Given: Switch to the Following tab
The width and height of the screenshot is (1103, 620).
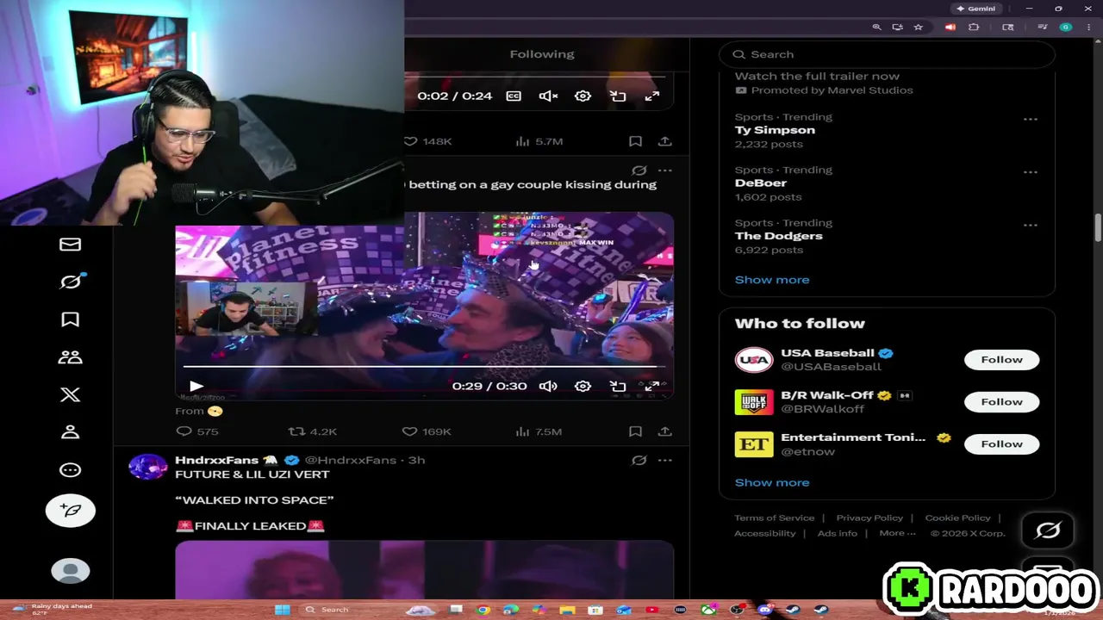Looking at the screenshot, I should [542, 53].
